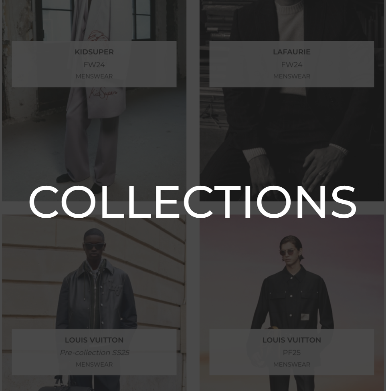Select the italic Pre-collection SS25 text
Viewport: 386px width, 391px height.
pos(94,353)
